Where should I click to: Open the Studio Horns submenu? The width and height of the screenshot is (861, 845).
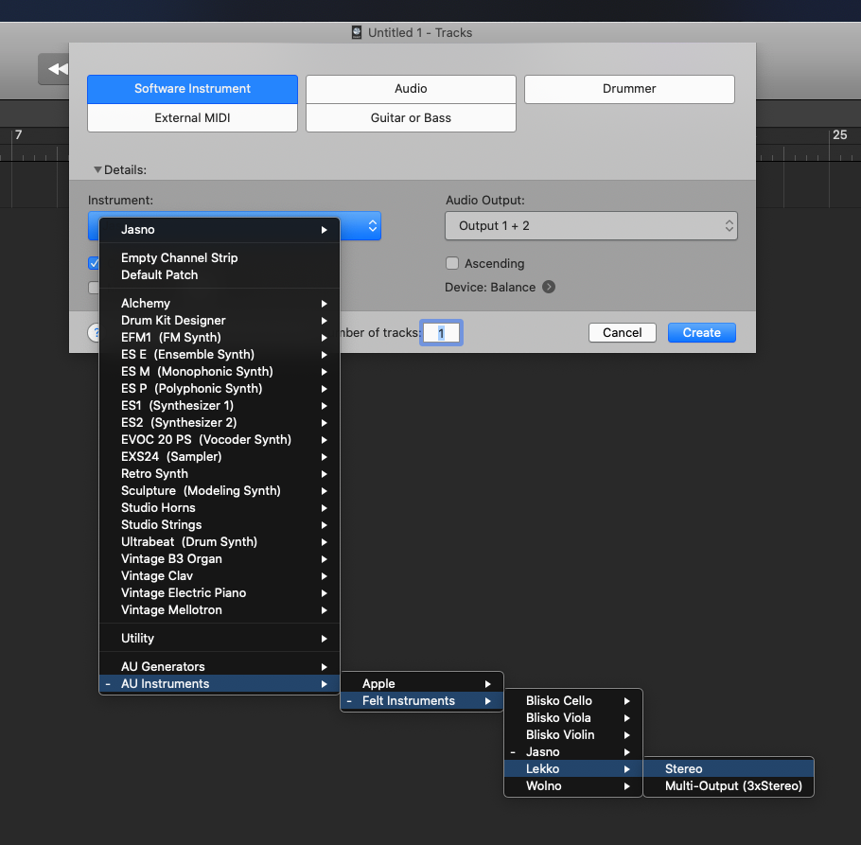pyautogui.click(x=220, y=507)
